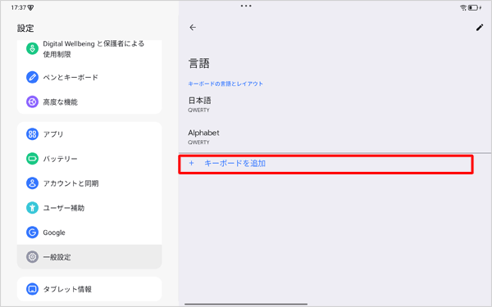Viewport: 492px width, 307px height.
Task: Tap the Wi-Fi status icon
Action: [x=463, y=8]
